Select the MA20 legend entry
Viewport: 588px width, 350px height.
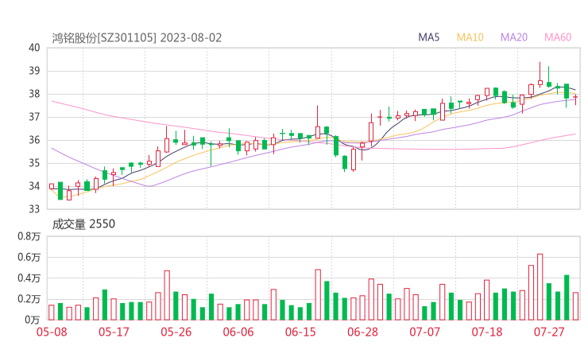pyautogui.click(x=514, y=37)
